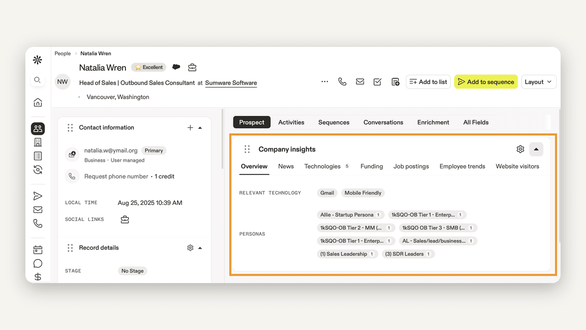
Task: Open more actions ellipsis in header
Action: tap(325, 82)
